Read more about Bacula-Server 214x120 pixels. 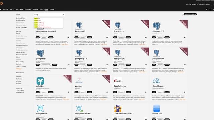[141, 99]
